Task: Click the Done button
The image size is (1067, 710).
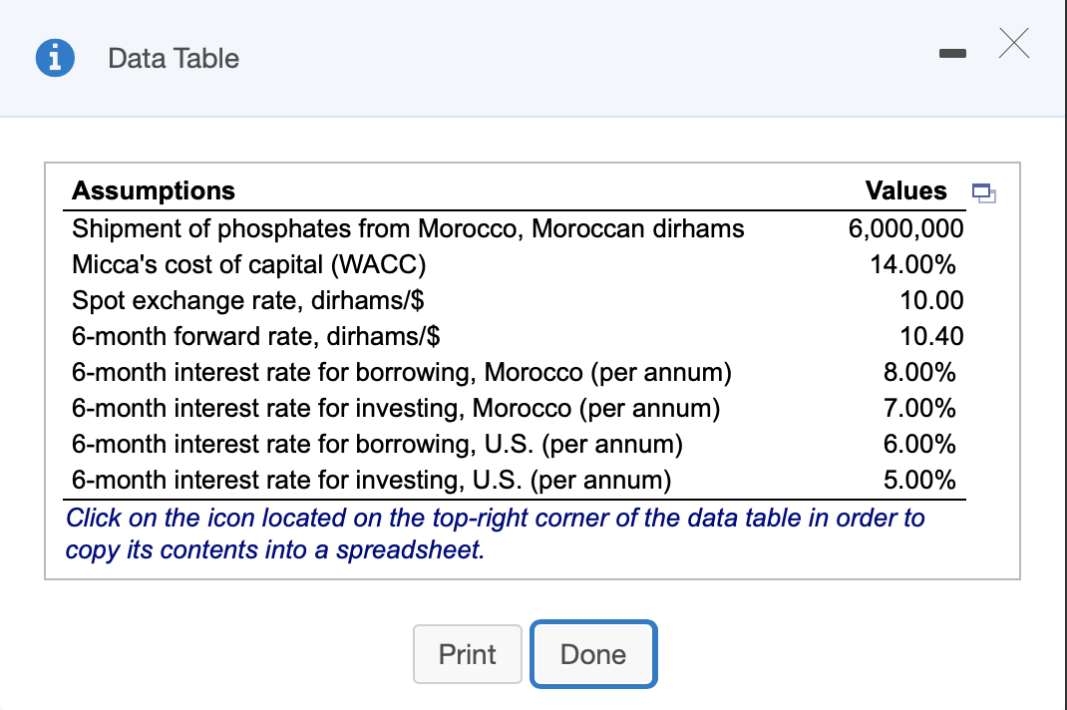Action: [x=593, y=654]
